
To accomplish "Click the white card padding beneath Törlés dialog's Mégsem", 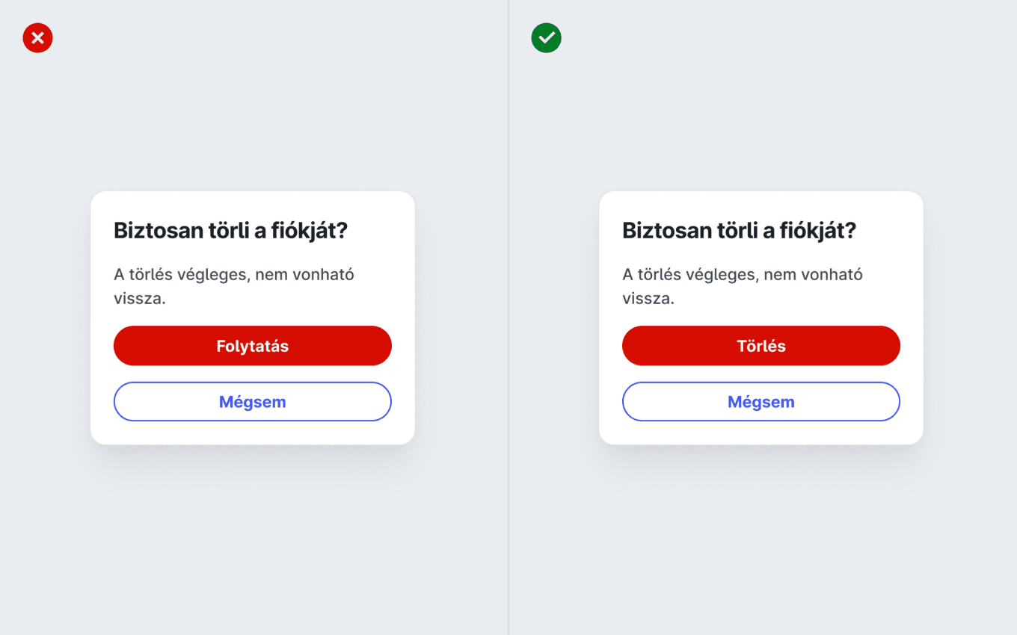I will (x=761, y=433).
